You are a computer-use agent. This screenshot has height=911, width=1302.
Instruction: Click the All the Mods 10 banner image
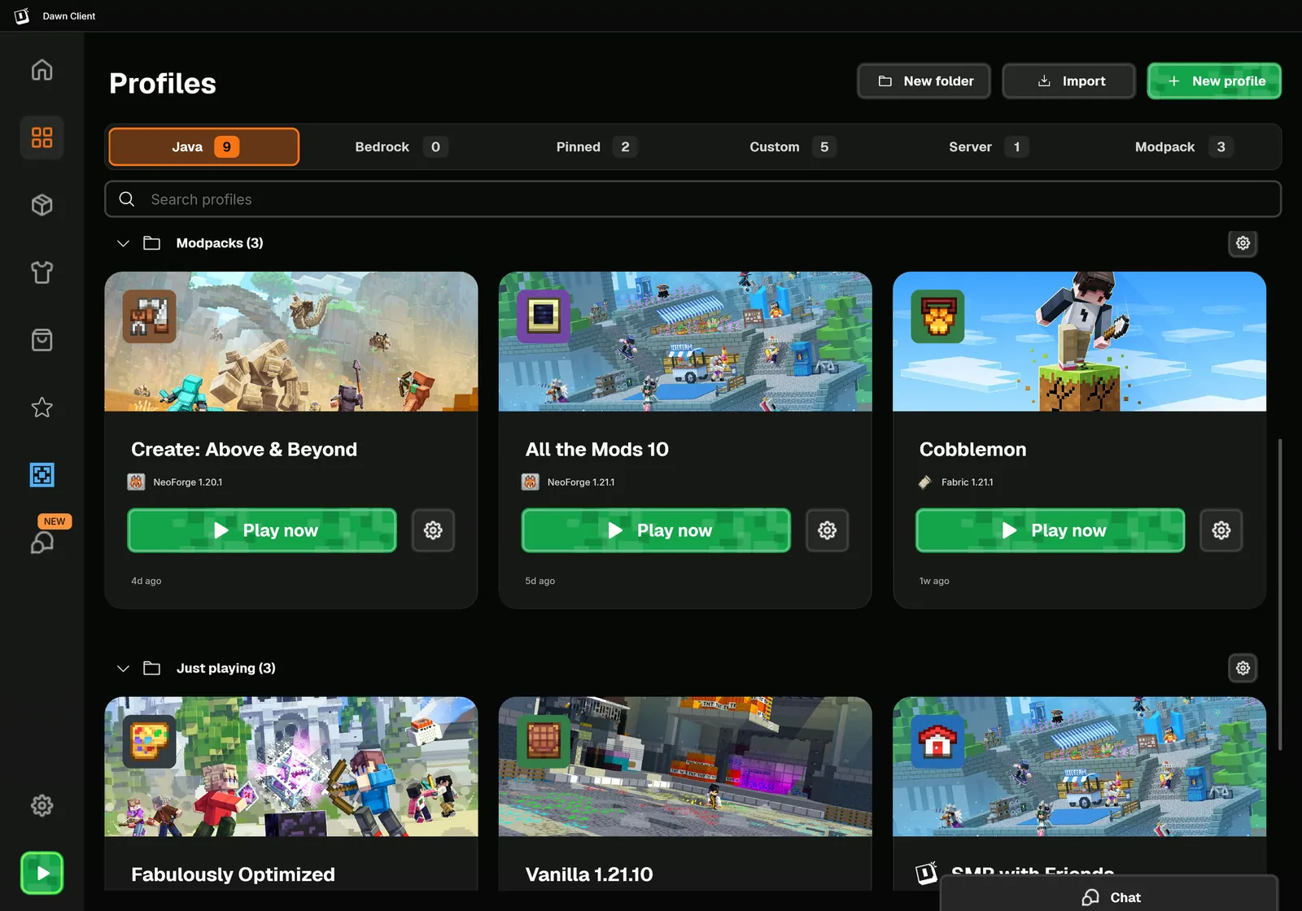pos(685,342)
